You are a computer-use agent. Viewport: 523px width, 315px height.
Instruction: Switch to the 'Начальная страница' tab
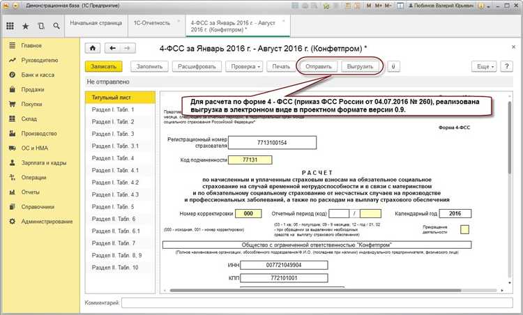point(95,22)
